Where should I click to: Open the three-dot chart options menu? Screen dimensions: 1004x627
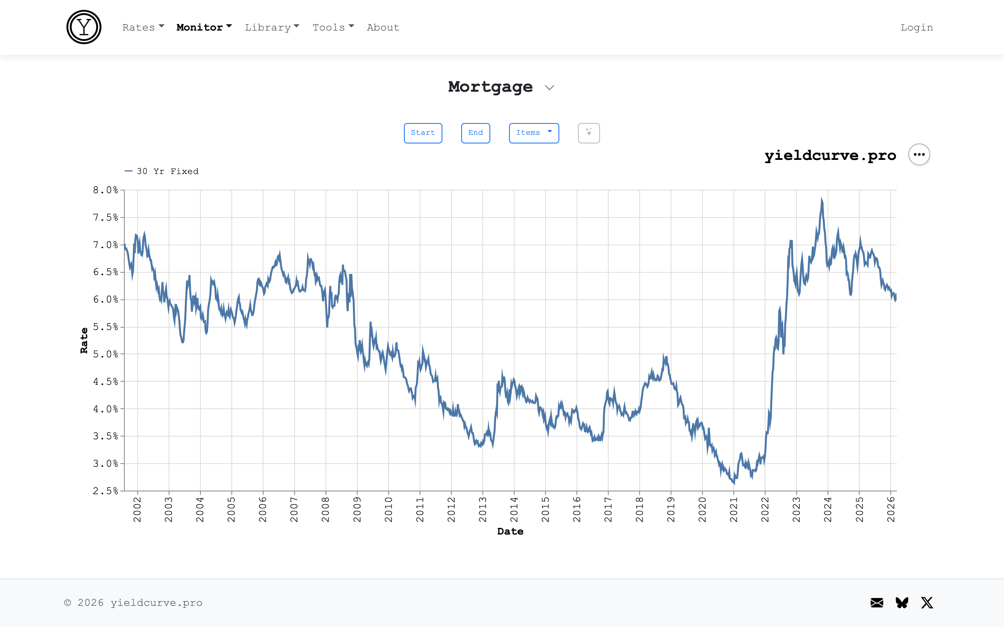point(919,155)
